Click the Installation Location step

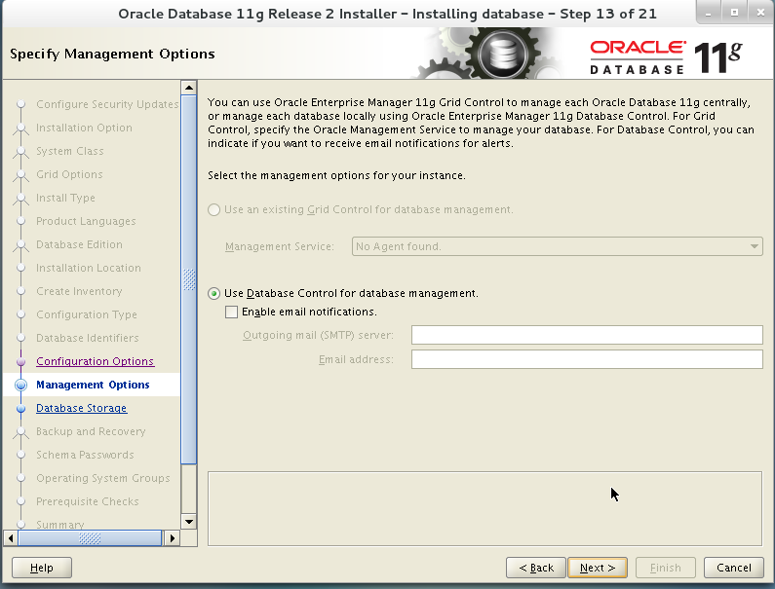[89, 268]
